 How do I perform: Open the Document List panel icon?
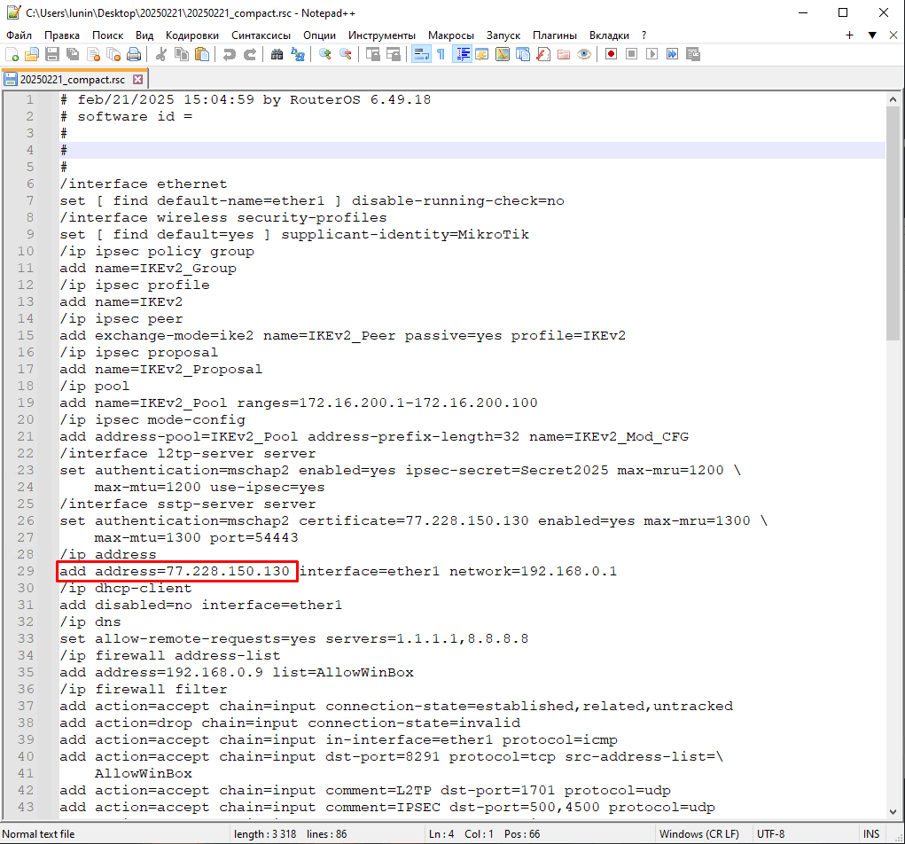[523, 54]
